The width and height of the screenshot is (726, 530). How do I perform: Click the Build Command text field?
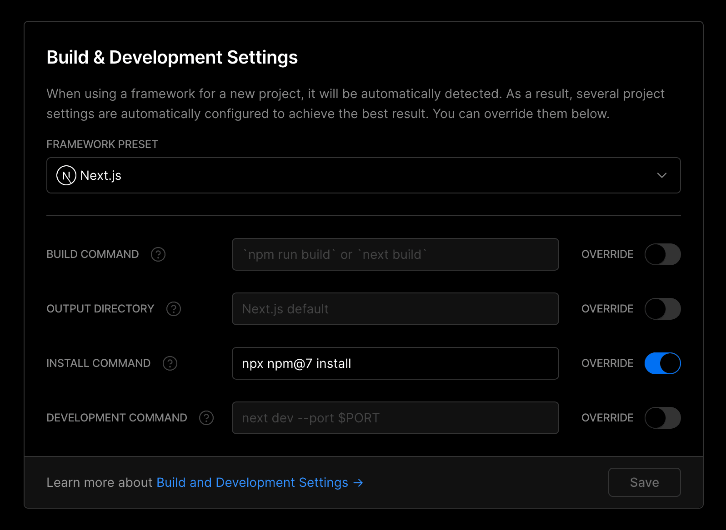point(395,254)
